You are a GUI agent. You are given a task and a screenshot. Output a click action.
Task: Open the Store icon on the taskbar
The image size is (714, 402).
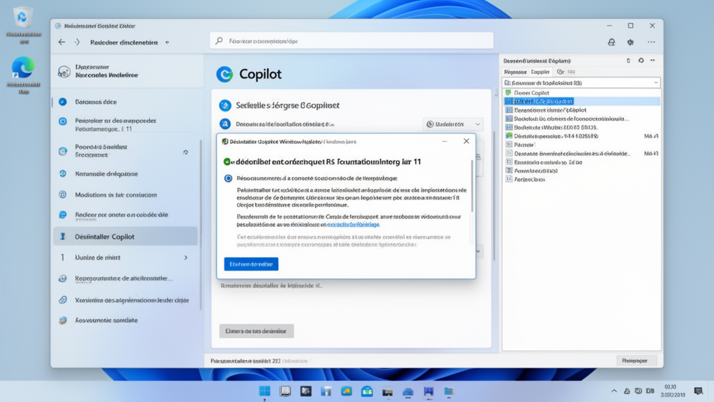coord(367,391)
